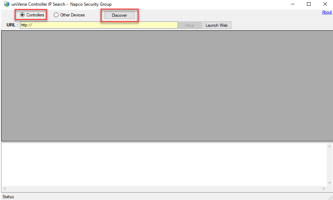Click the uniVerse globe icon in title bar
Viewport: 333px width, 200px height.
pyautogui.click(x=7, y=4)
